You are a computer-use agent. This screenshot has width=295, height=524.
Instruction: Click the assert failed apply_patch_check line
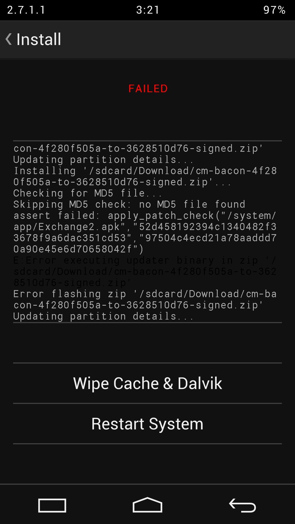click(x=145, y=216)
